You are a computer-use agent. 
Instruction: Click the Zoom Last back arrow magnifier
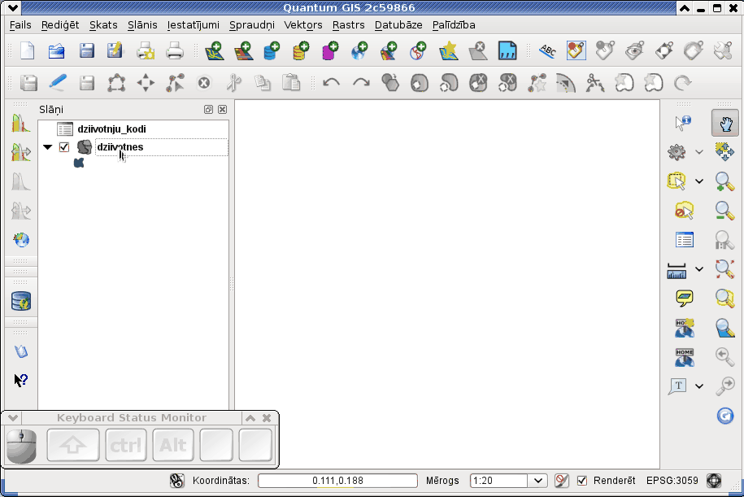click(x=724, y=356)
